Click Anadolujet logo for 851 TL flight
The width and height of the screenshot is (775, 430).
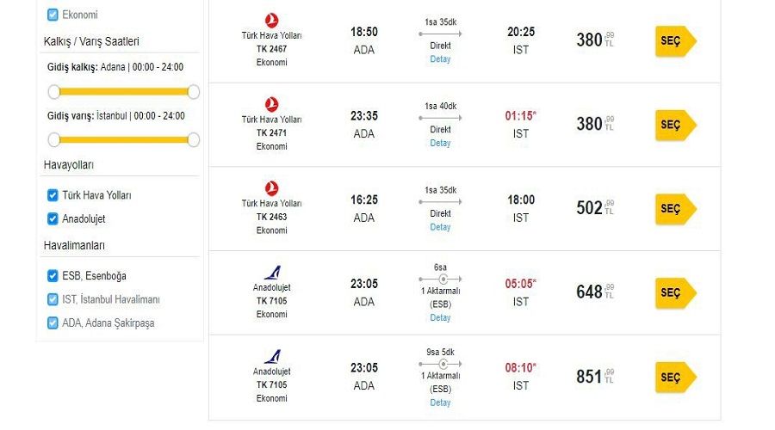coord(272,356)
